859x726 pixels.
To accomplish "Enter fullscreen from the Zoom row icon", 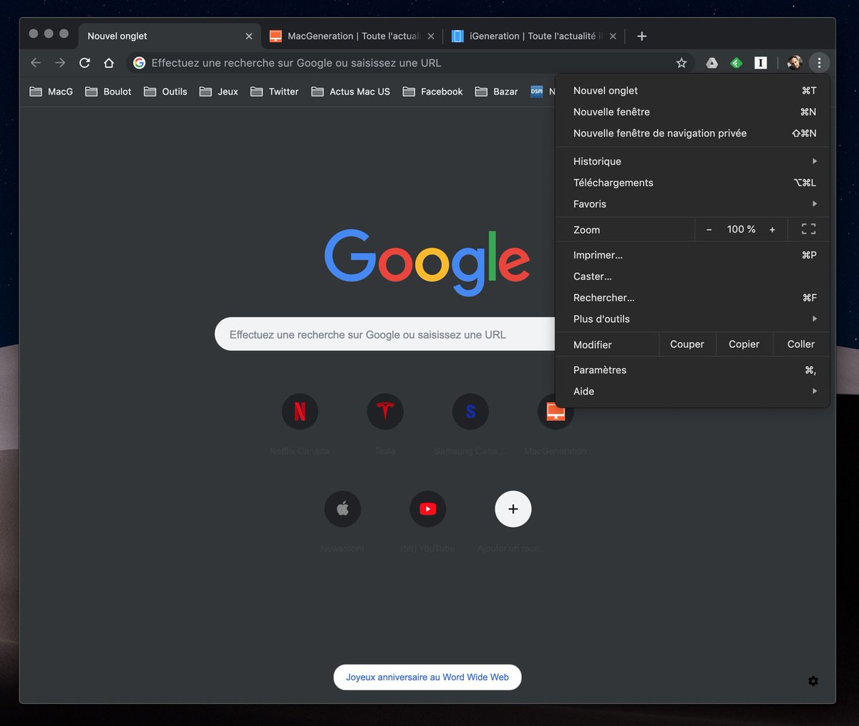I will tap(808, 229).
